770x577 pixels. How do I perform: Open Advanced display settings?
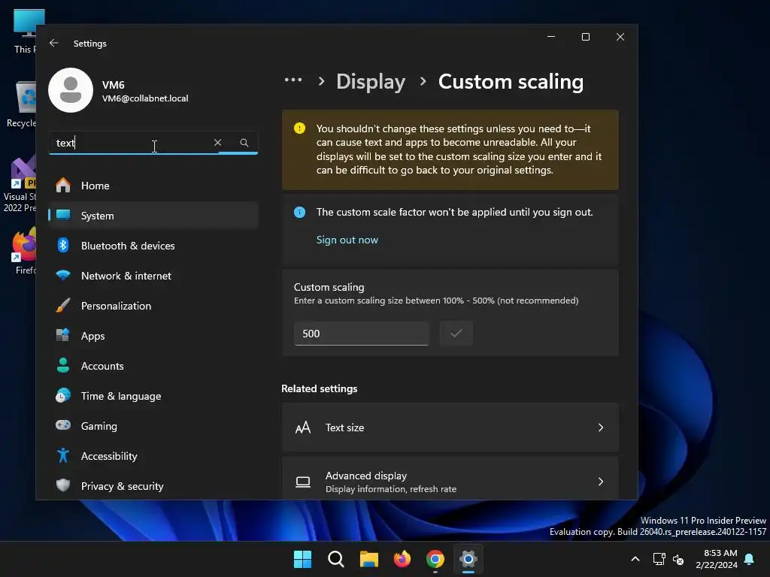[x=450, y=479]
